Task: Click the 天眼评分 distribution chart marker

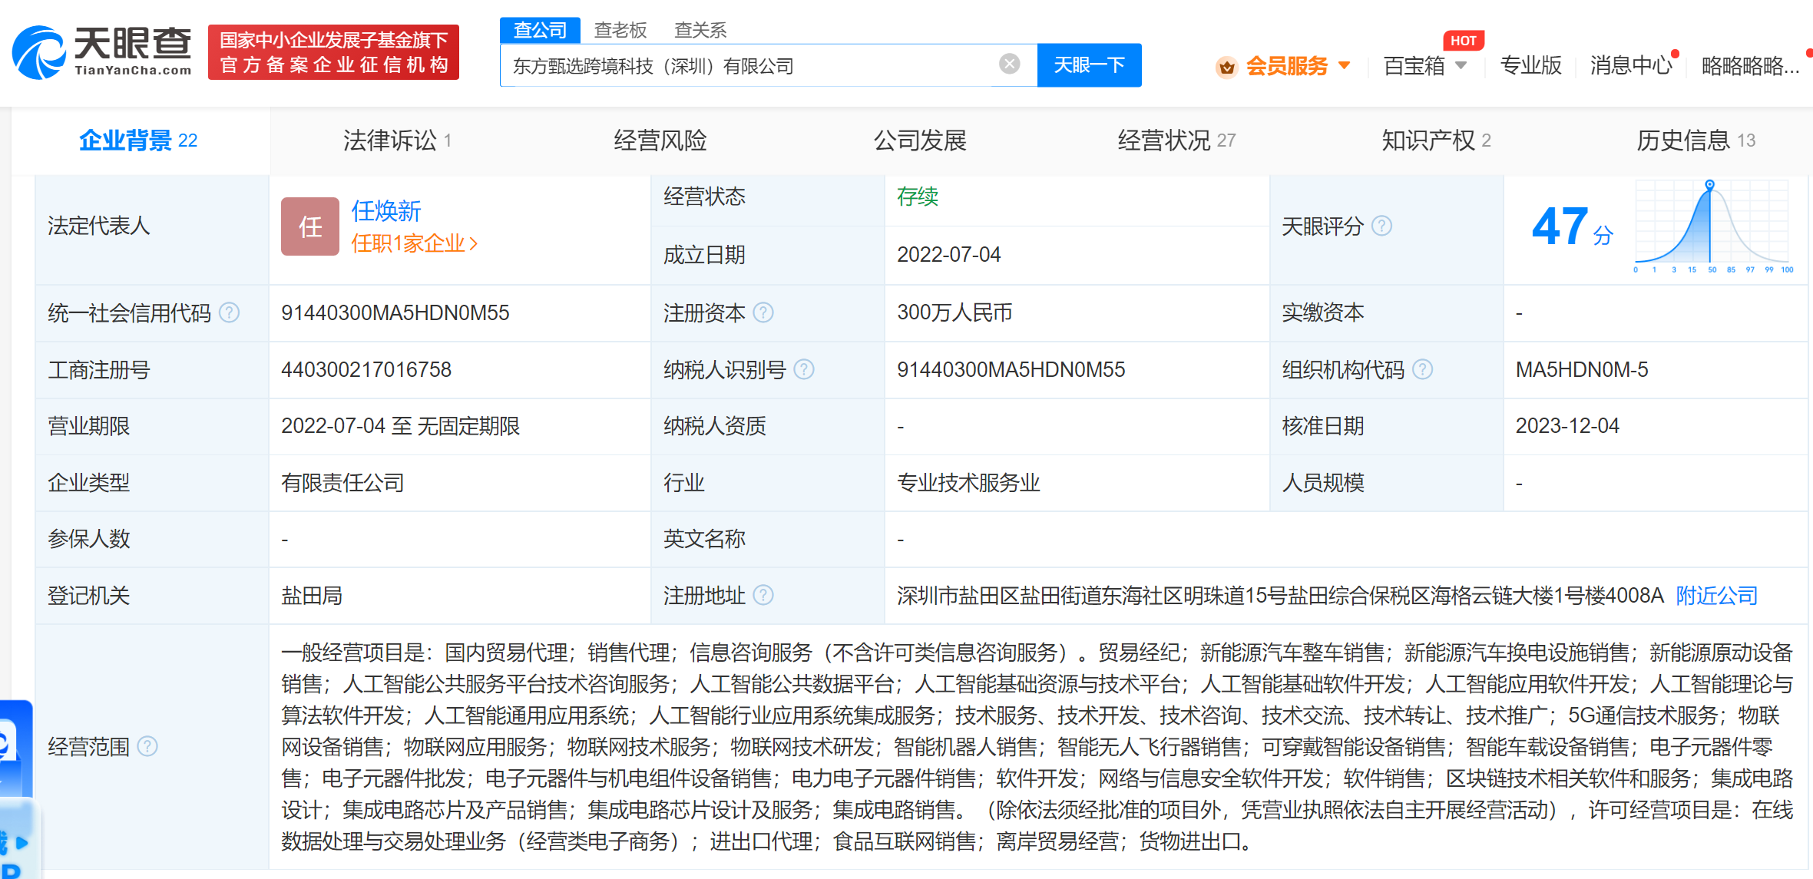Action: tap(1709, 185)
